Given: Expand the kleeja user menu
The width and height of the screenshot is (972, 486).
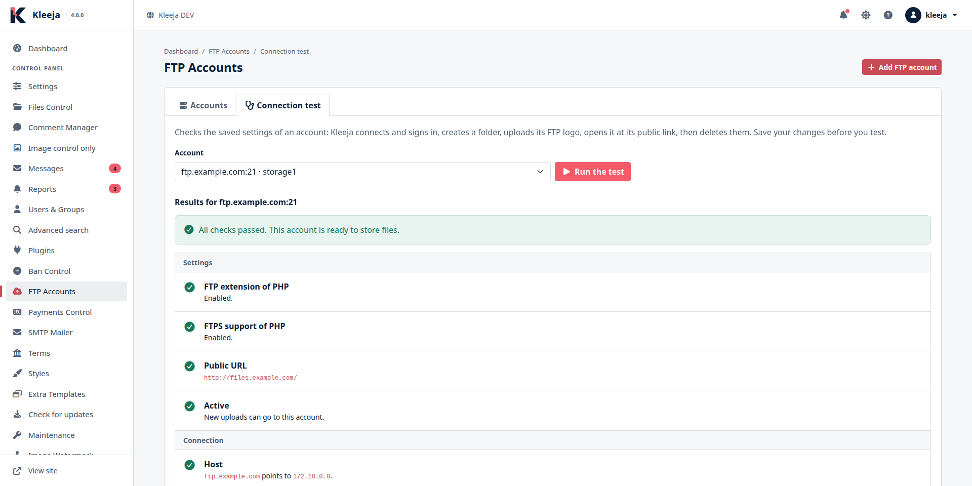Looking at the screenshot, I should pos(931,15).
